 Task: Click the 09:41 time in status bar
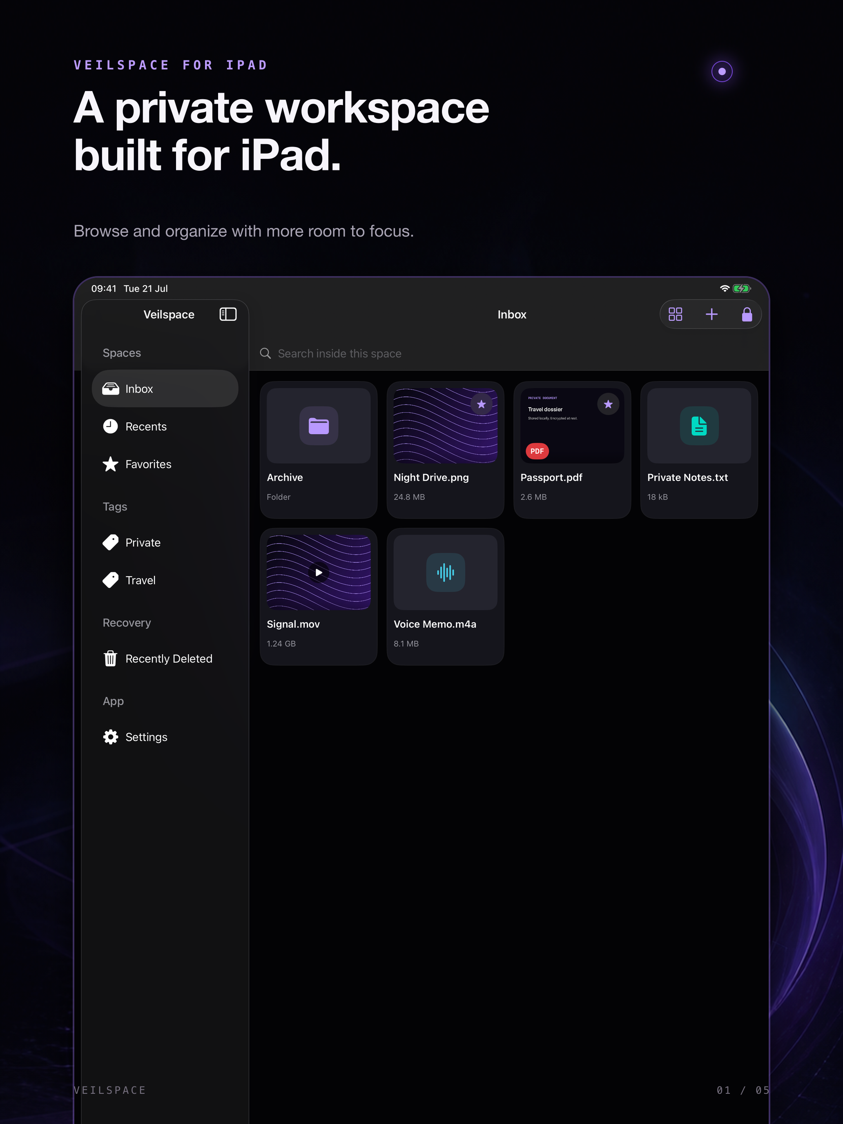tap(104, 289)
